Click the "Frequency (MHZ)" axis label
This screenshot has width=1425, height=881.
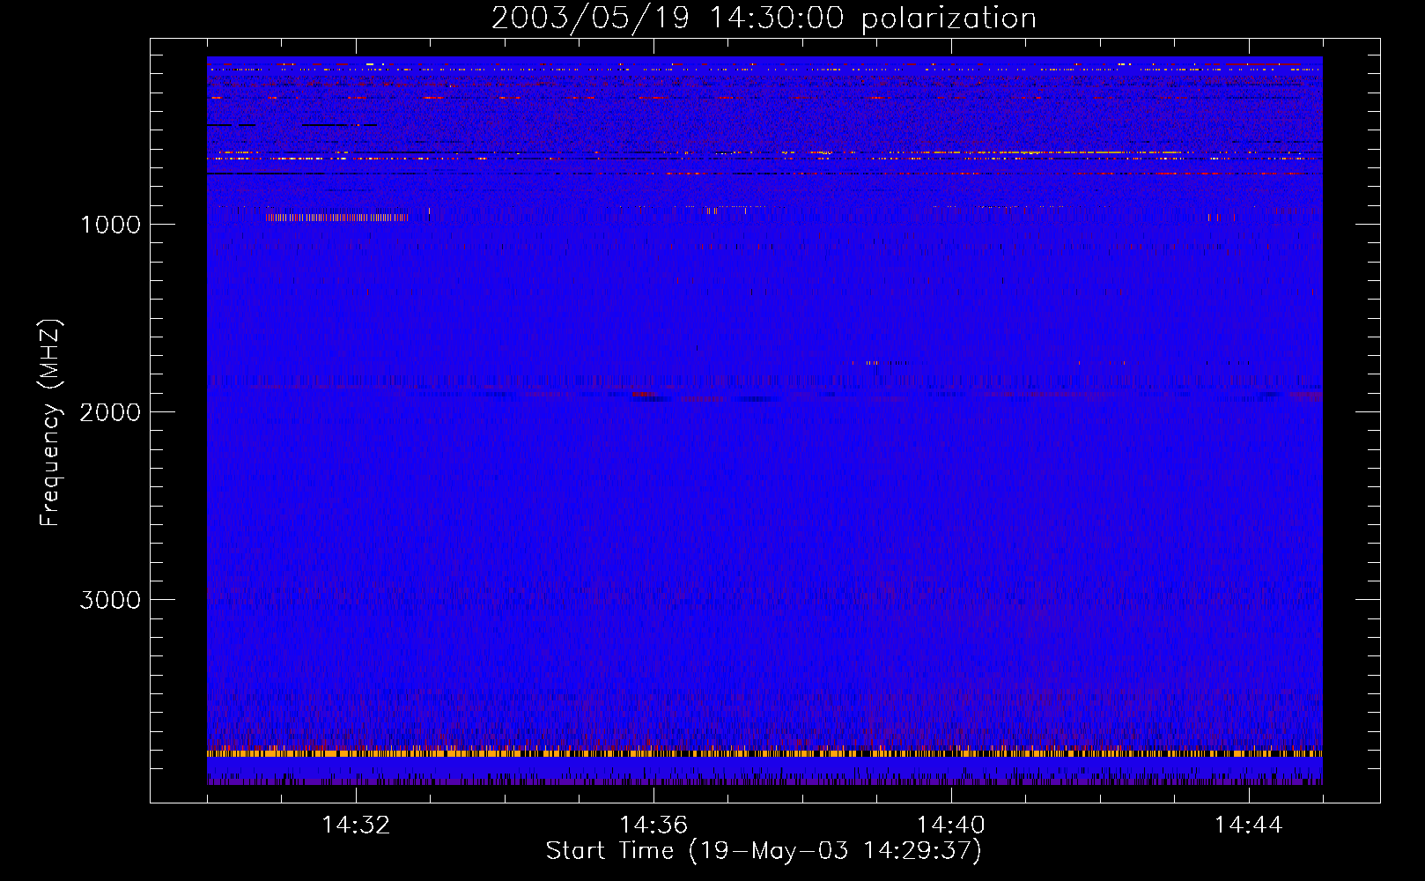point(50,423)
